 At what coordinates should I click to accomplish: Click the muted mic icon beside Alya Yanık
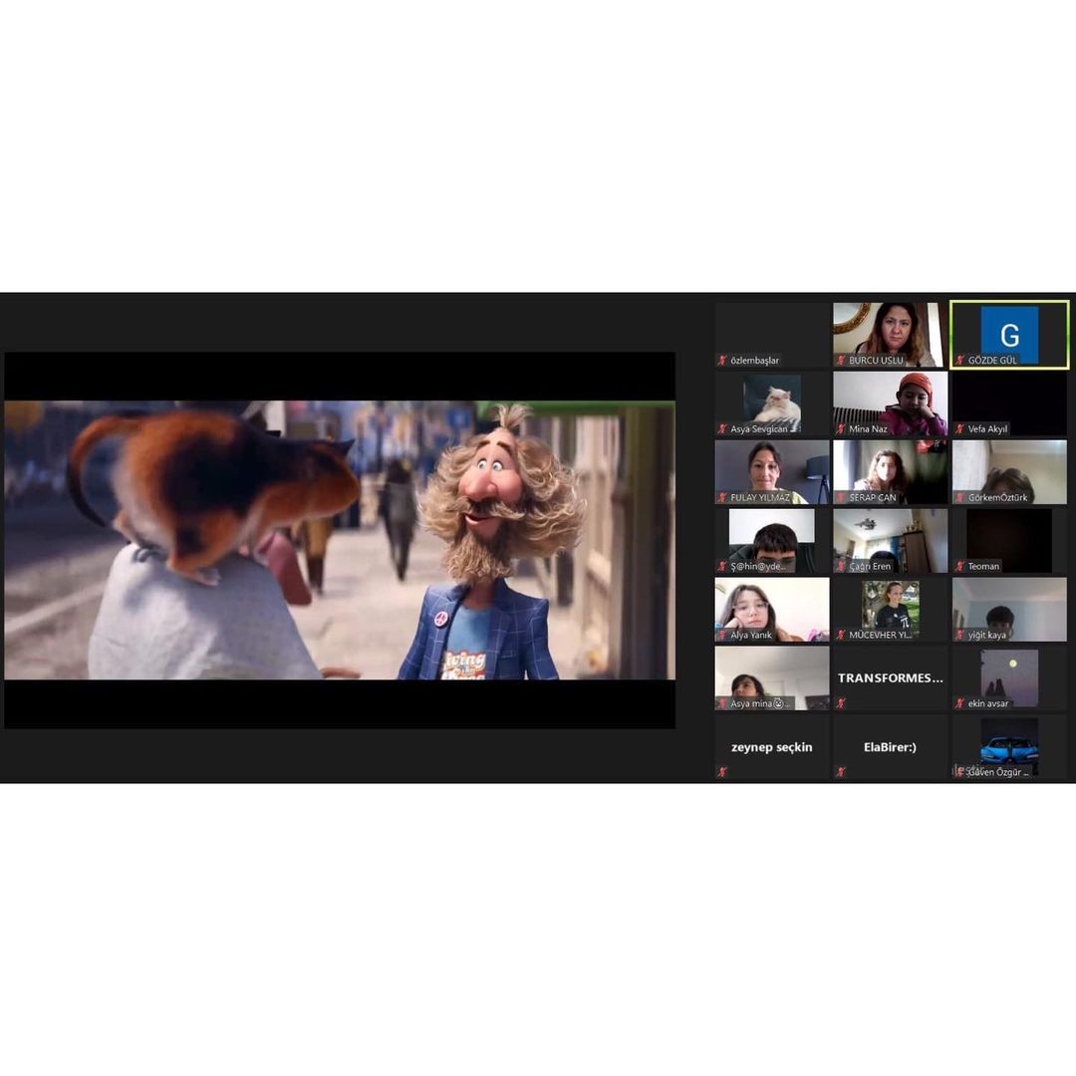tap(722, 635)
